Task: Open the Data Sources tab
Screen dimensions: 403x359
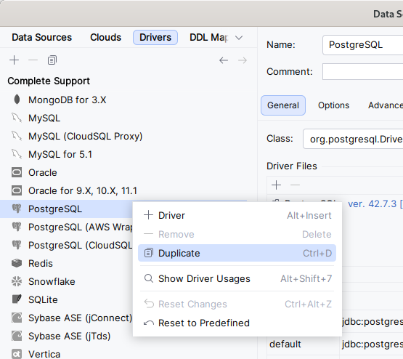Action: coord(41,38)
